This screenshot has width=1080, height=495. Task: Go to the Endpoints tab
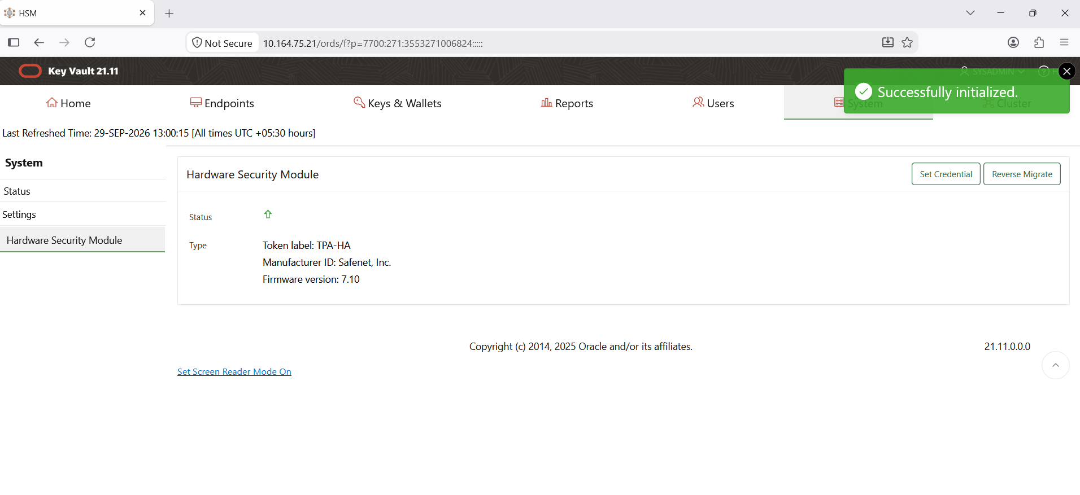(222, 103)
